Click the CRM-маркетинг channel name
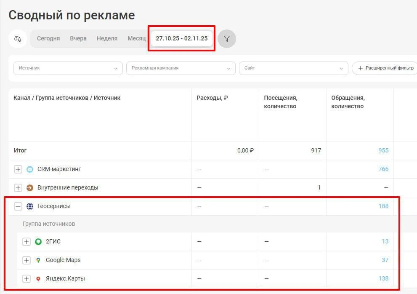417x294 pixels. coord(59,169)
